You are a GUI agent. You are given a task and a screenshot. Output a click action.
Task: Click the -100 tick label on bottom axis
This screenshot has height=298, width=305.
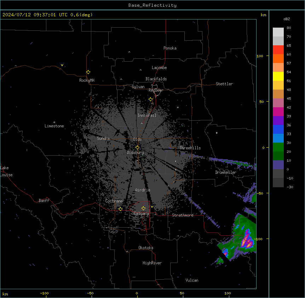44,293
